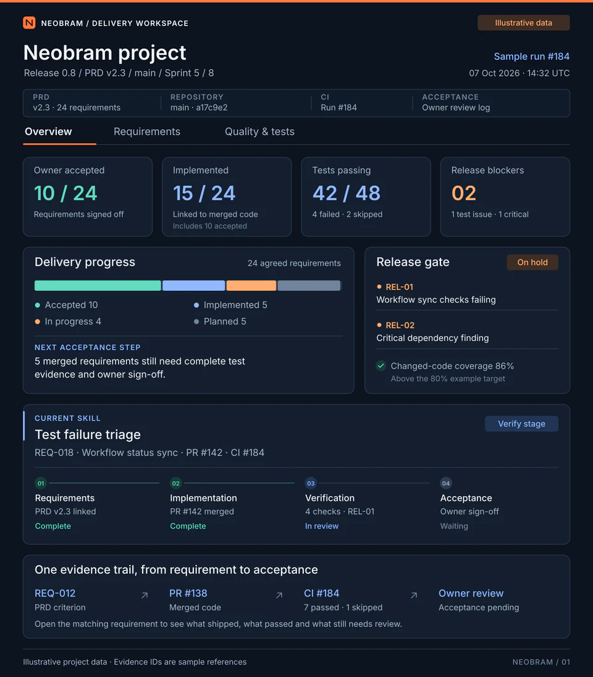The width and height of the screenshot is (593, 677).
Task: Open the Owner accepted 10 / 24 card
Action: pos(88,196)
